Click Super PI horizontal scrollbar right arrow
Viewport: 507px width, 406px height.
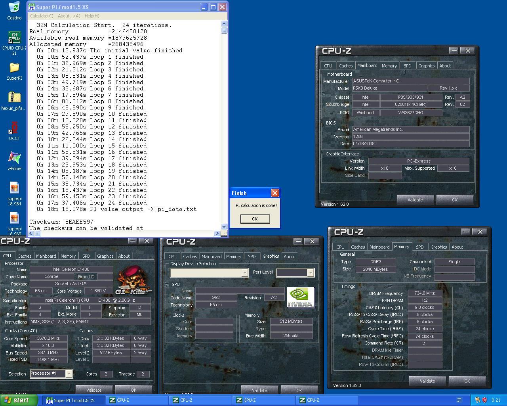click(x=217, y=234)
